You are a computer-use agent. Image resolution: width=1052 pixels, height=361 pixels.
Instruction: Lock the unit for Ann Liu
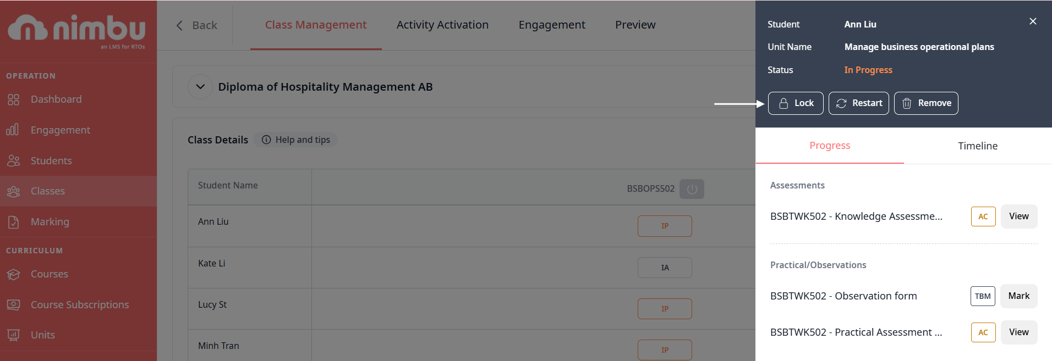pyautogui.click(x=795, y=103)
